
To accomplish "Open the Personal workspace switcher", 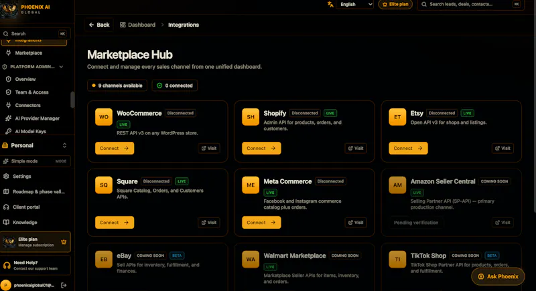I will pos(35,145).
